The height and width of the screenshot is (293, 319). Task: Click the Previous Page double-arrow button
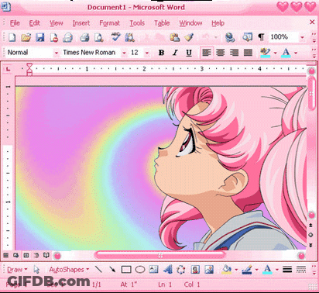(x=311, y=226)
